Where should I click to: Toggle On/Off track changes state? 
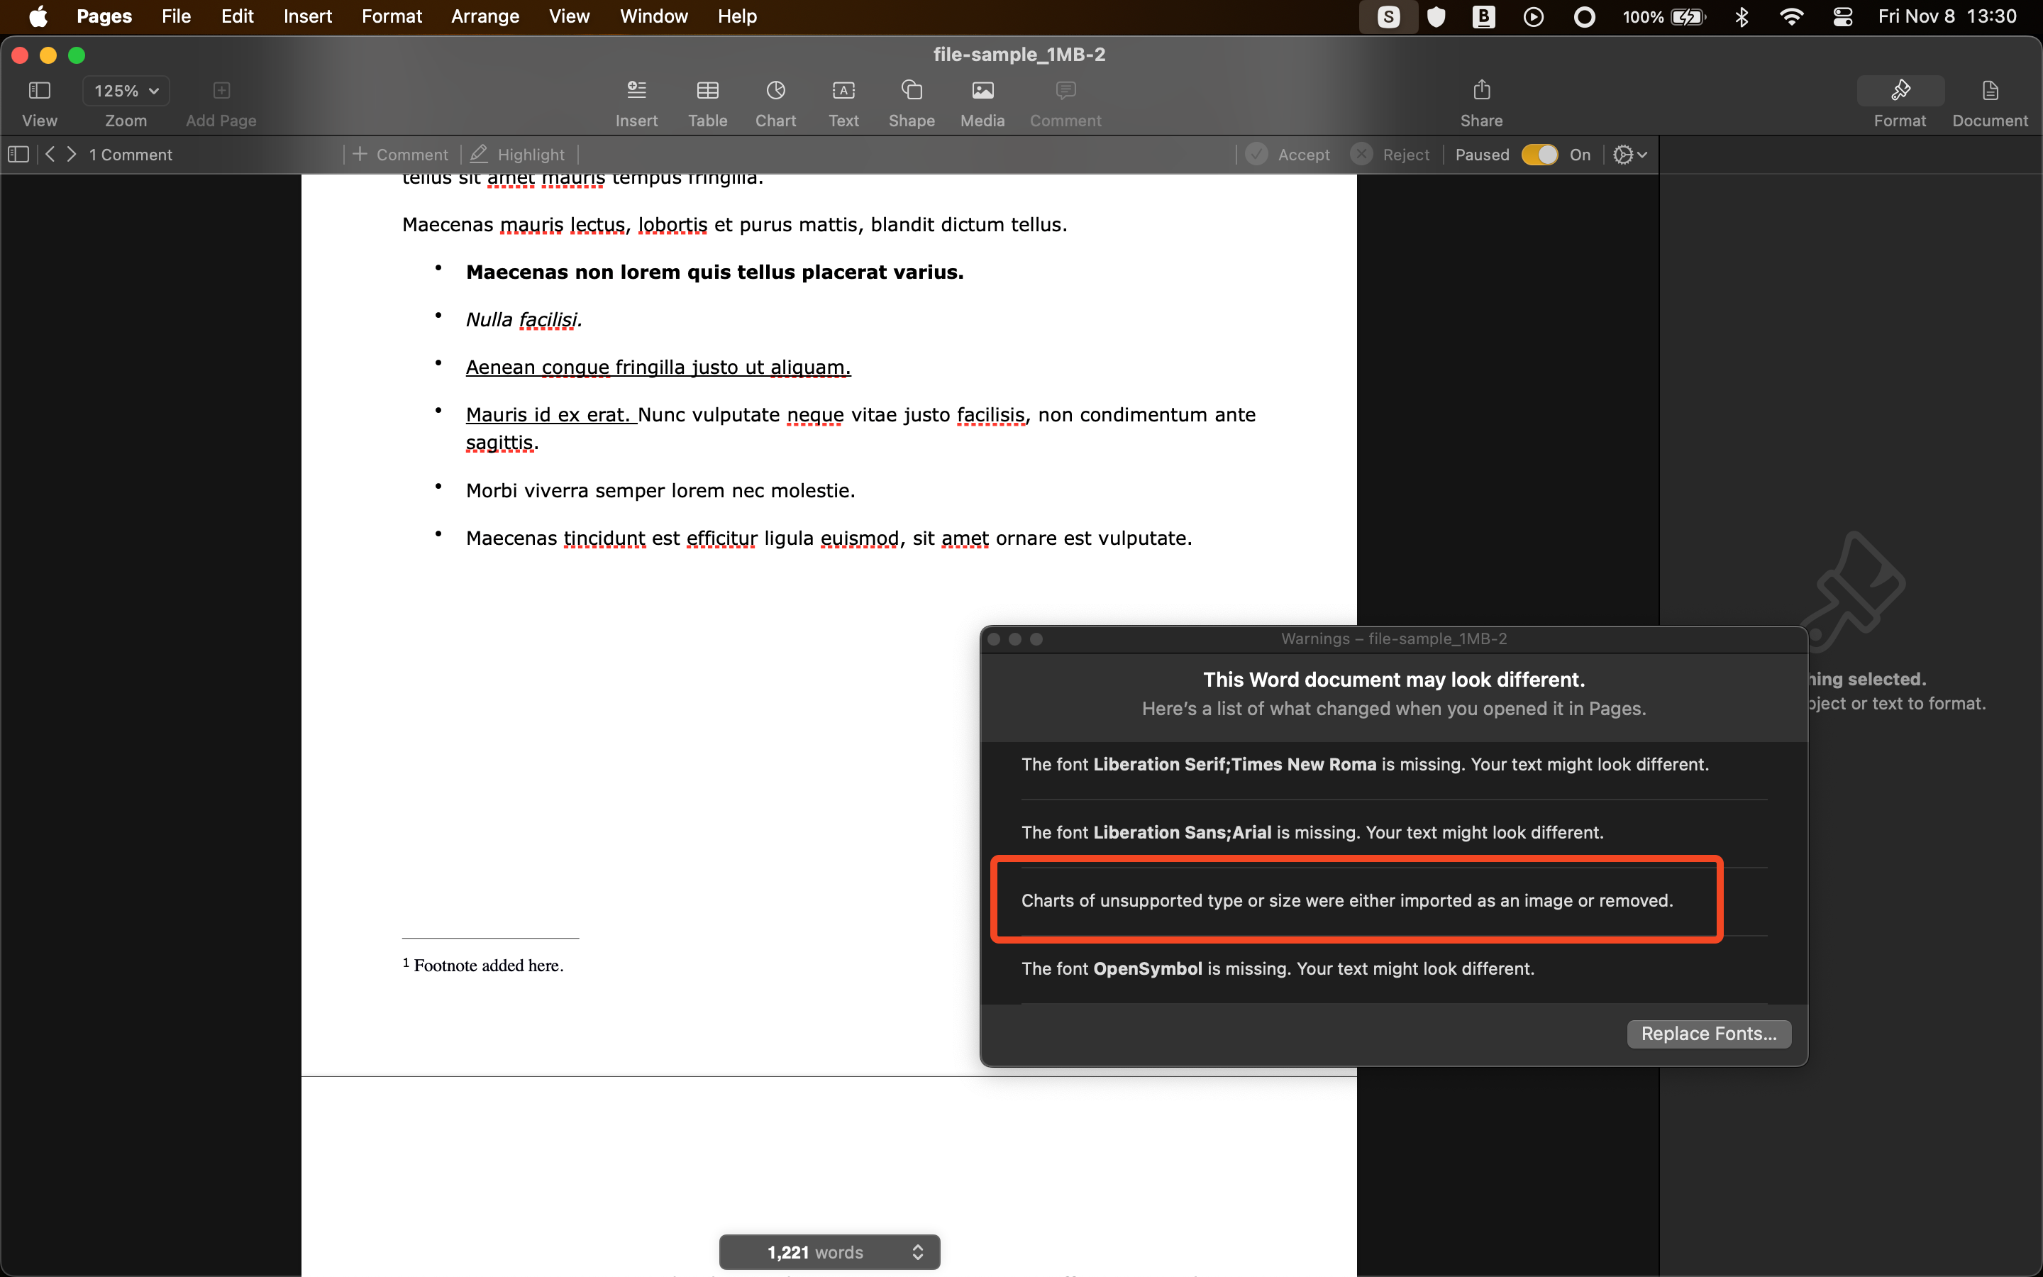point(1540,155)
